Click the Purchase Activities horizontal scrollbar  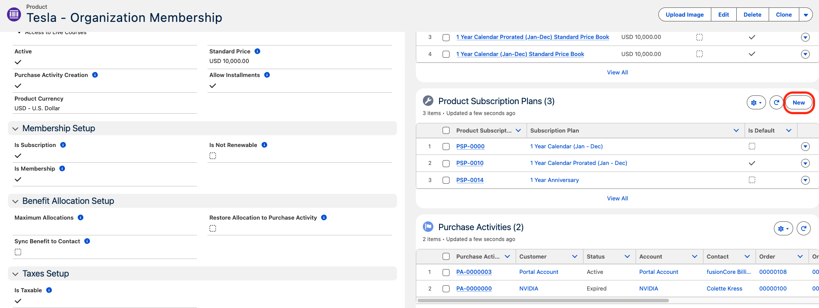pyautogui.click(x=543, y=301)
